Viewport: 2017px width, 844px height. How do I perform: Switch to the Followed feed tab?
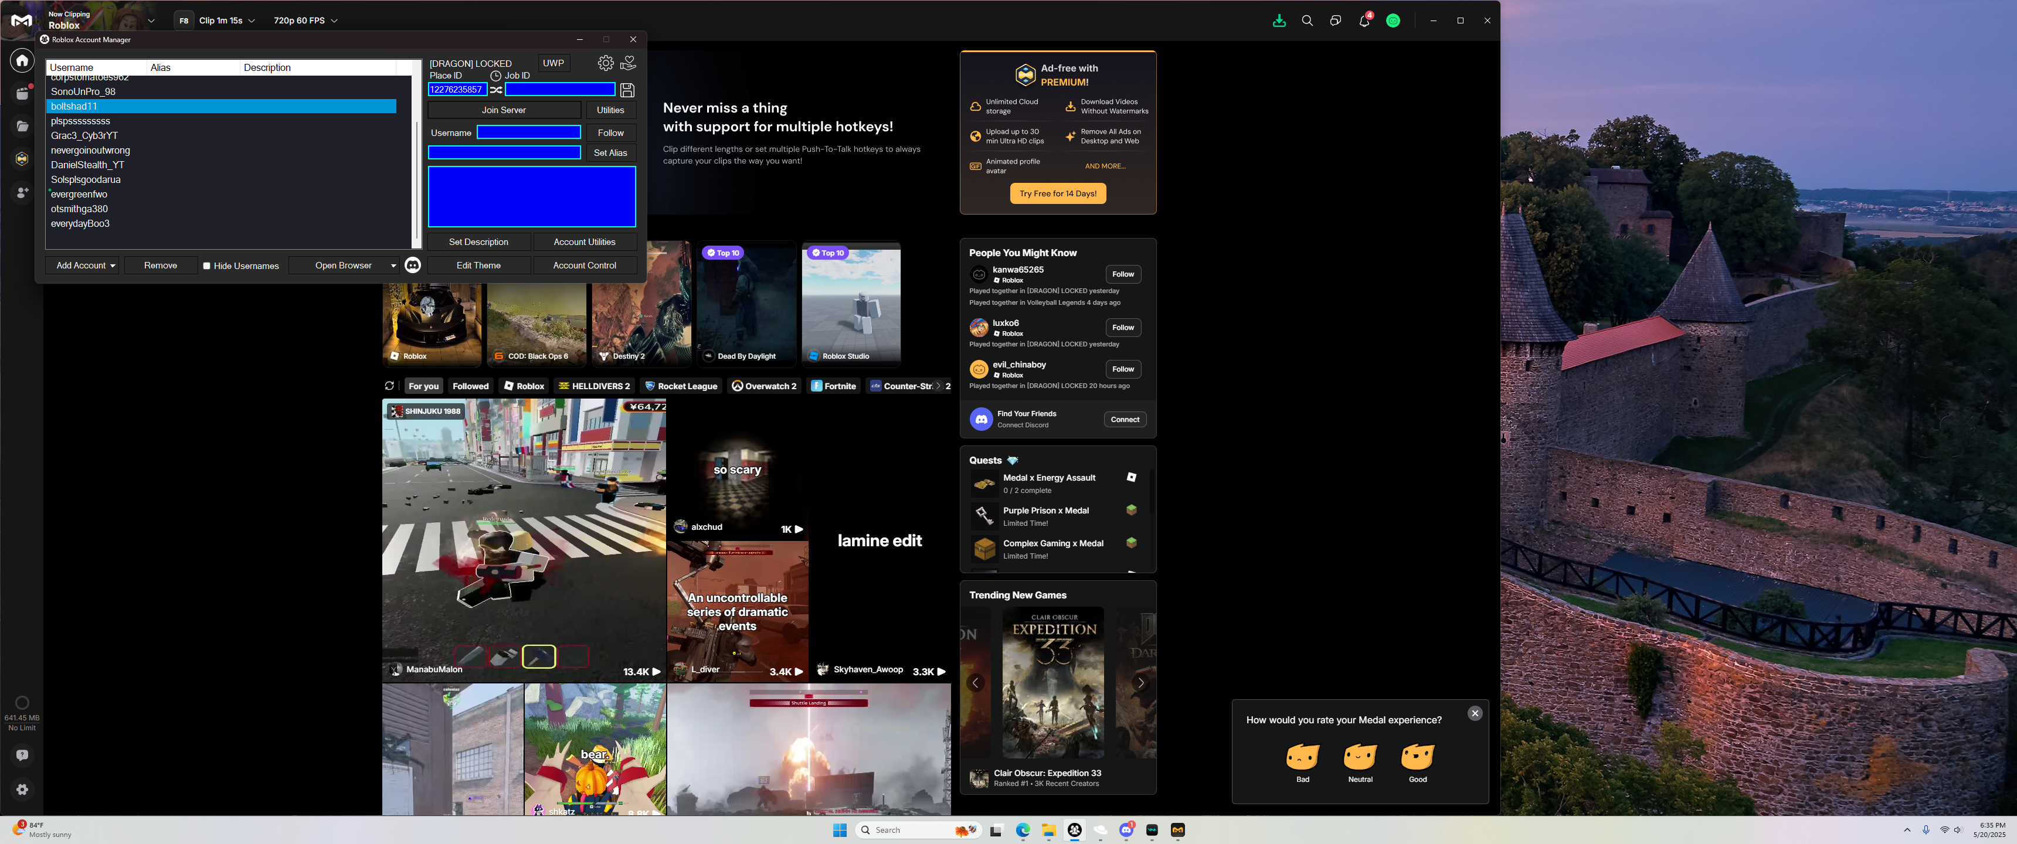tap(471, 386)
